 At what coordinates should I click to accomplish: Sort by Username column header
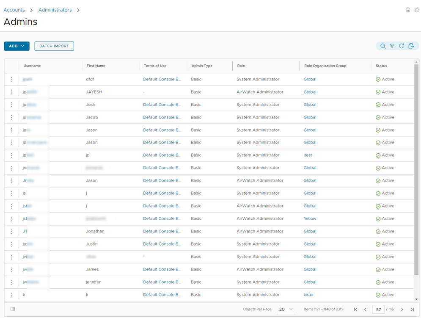[x=32, y=66]
